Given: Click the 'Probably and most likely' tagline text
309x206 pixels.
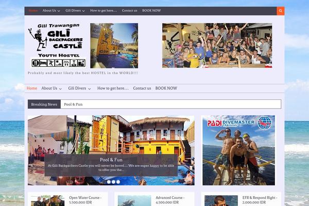Looking at the screenshot, I should point(83,73).
